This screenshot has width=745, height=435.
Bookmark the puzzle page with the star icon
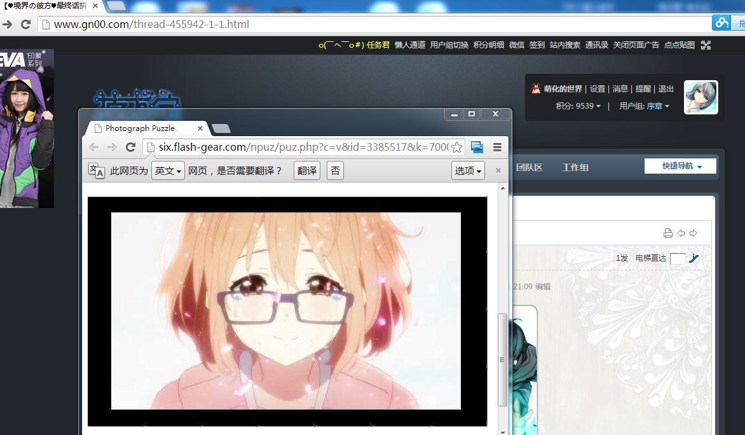(456, 147)
